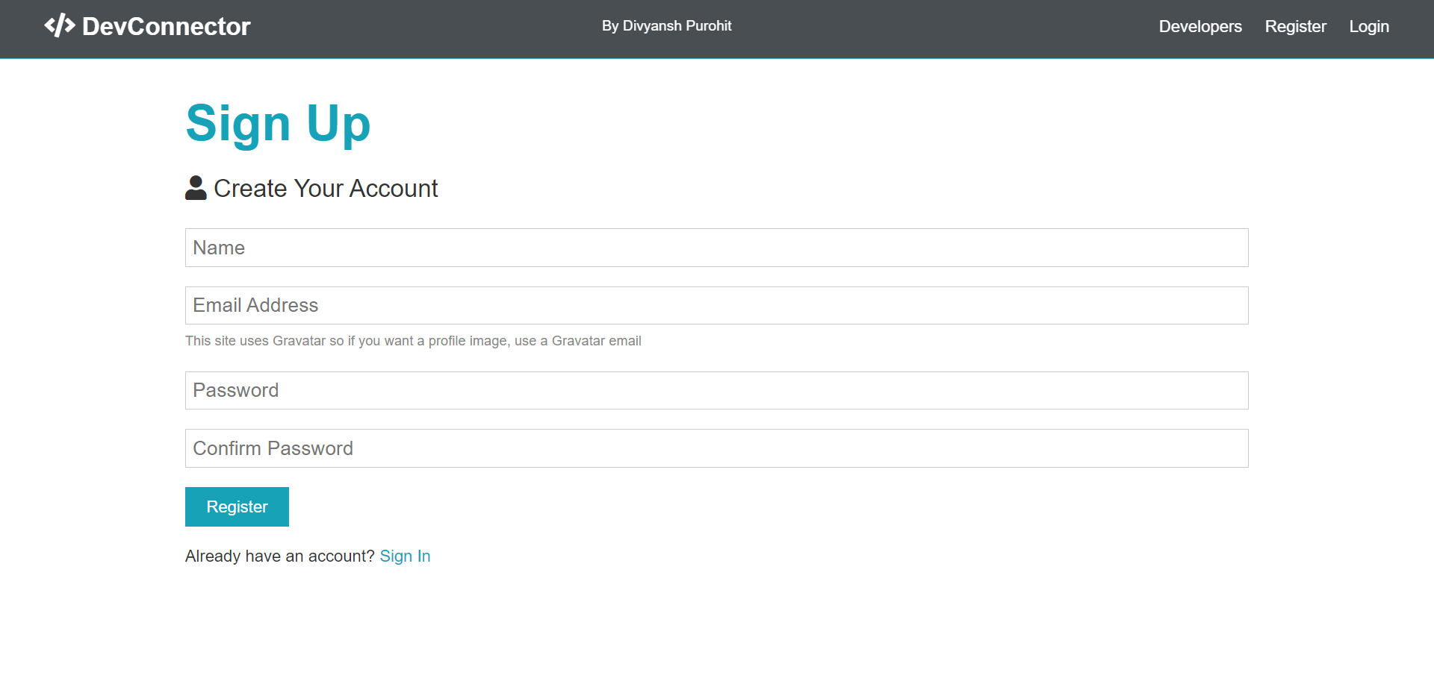Click the Sign Up heading
The width and height of the screenshot is (1434, 687).
[278, 124]
